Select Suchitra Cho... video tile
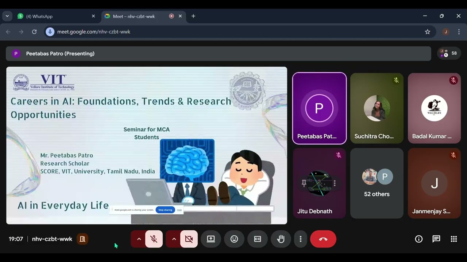The height and width of the screenshot is (262, 467). [x=377, y=108]
